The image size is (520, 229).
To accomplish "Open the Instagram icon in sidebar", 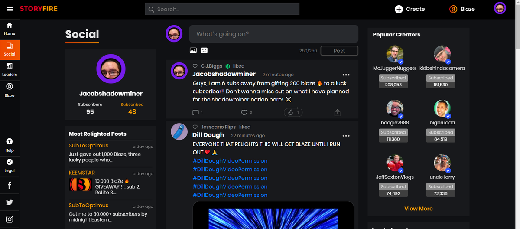I will 10,219.
